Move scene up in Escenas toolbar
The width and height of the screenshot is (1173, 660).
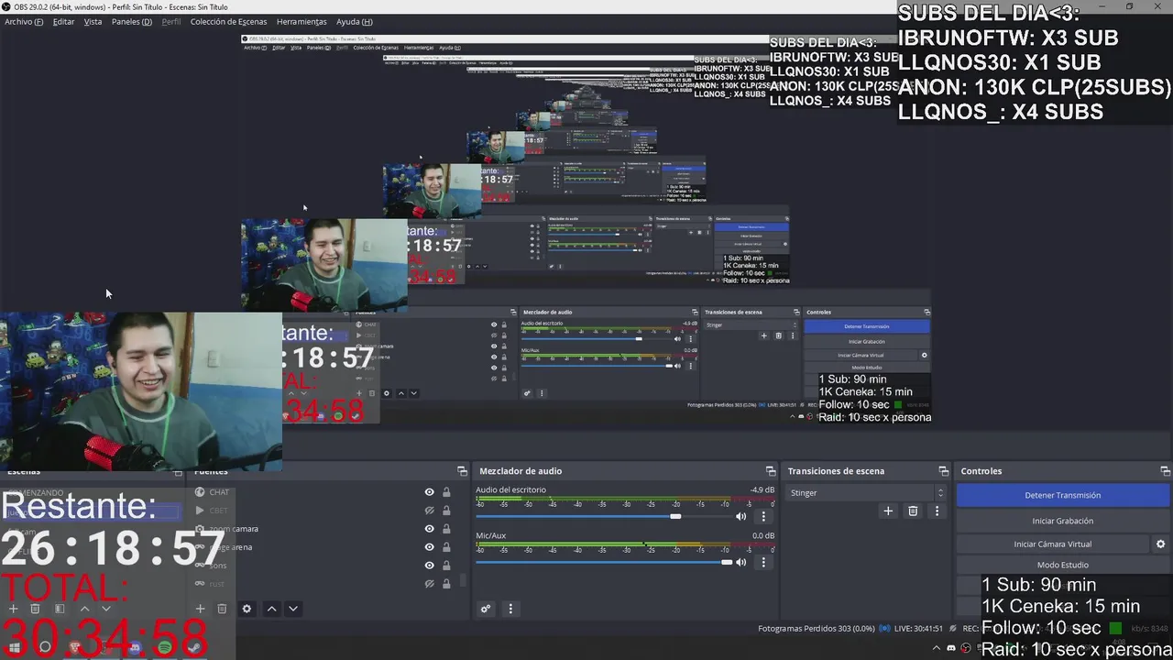tap(84, 609)
